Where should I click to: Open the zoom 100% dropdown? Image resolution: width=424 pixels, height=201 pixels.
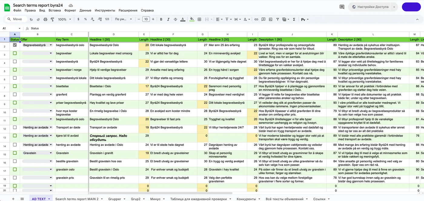click(65, 19)
